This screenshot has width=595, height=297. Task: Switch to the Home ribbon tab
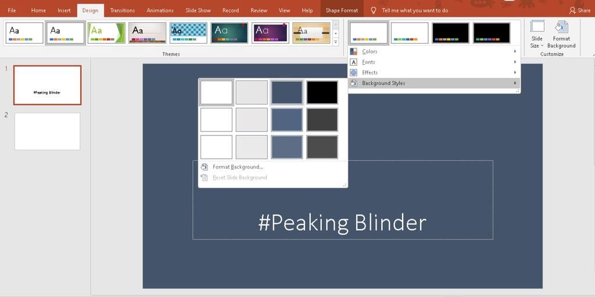38,10
